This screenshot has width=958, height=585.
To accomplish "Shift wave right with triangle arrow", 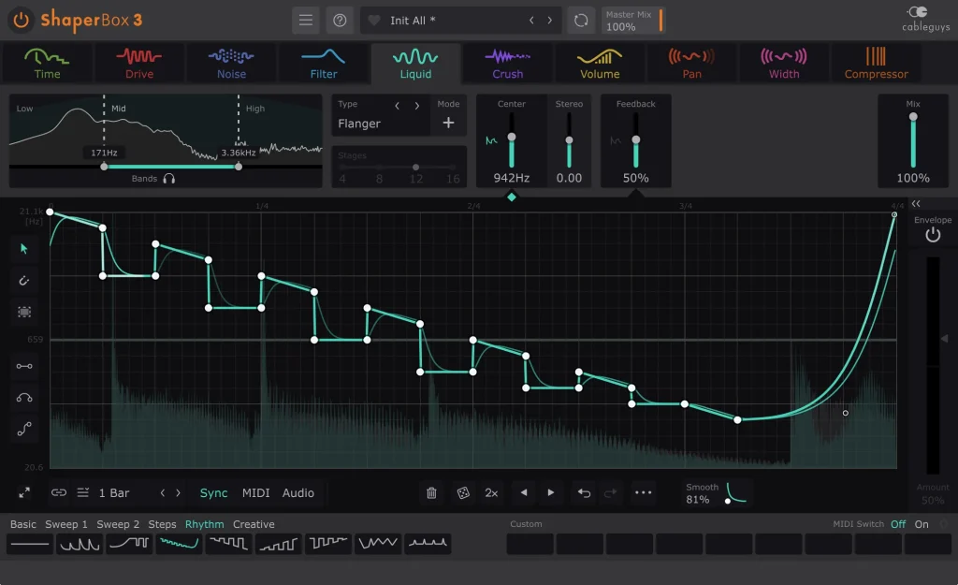I will [x=550, y=492].
